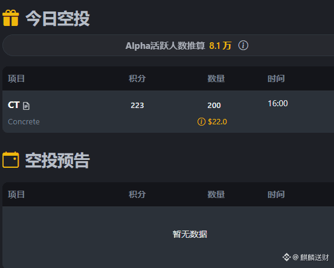Click the $22.0 price estimate
334x268 pixels.
coord(217,122)
